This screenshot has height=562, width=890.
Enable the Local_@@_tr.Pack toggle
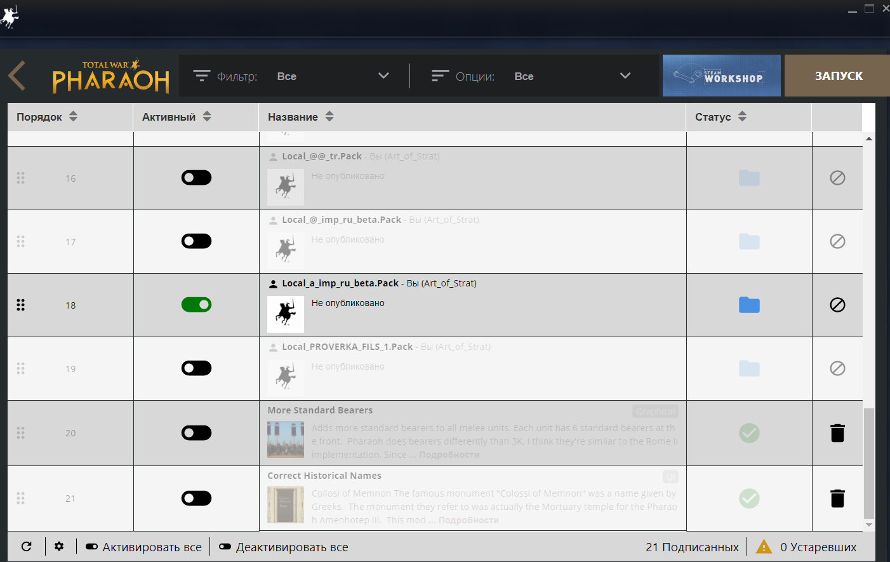coord(196,178)
